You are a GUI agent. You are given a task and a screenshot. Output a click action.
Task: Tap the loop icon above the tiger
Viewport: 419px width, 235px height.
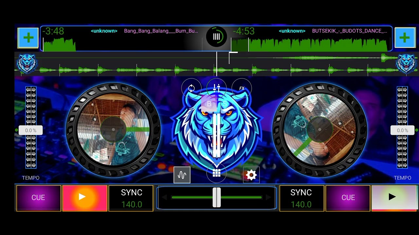[191, 88]
